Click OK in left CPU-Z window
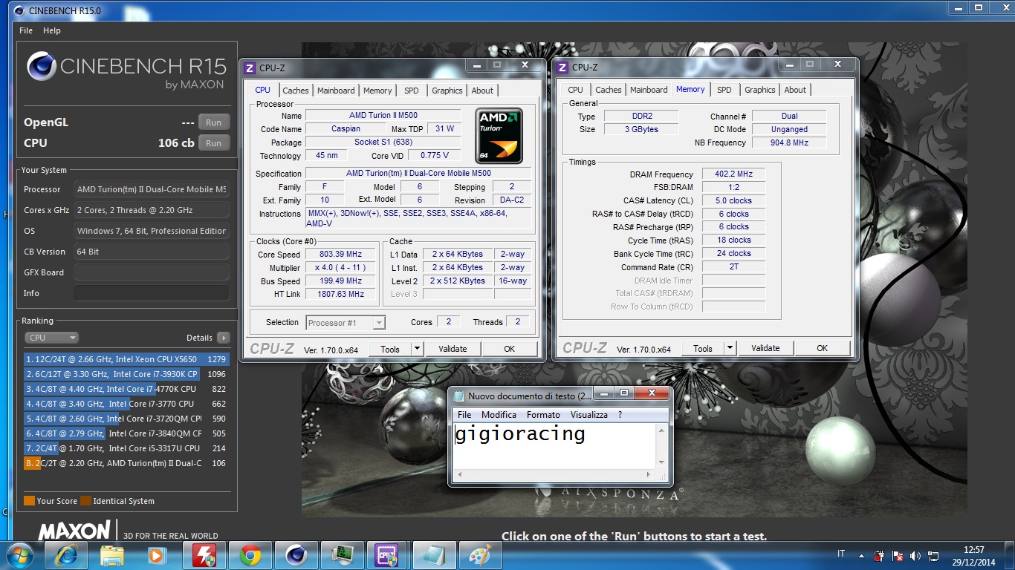 tap(510, 349)
